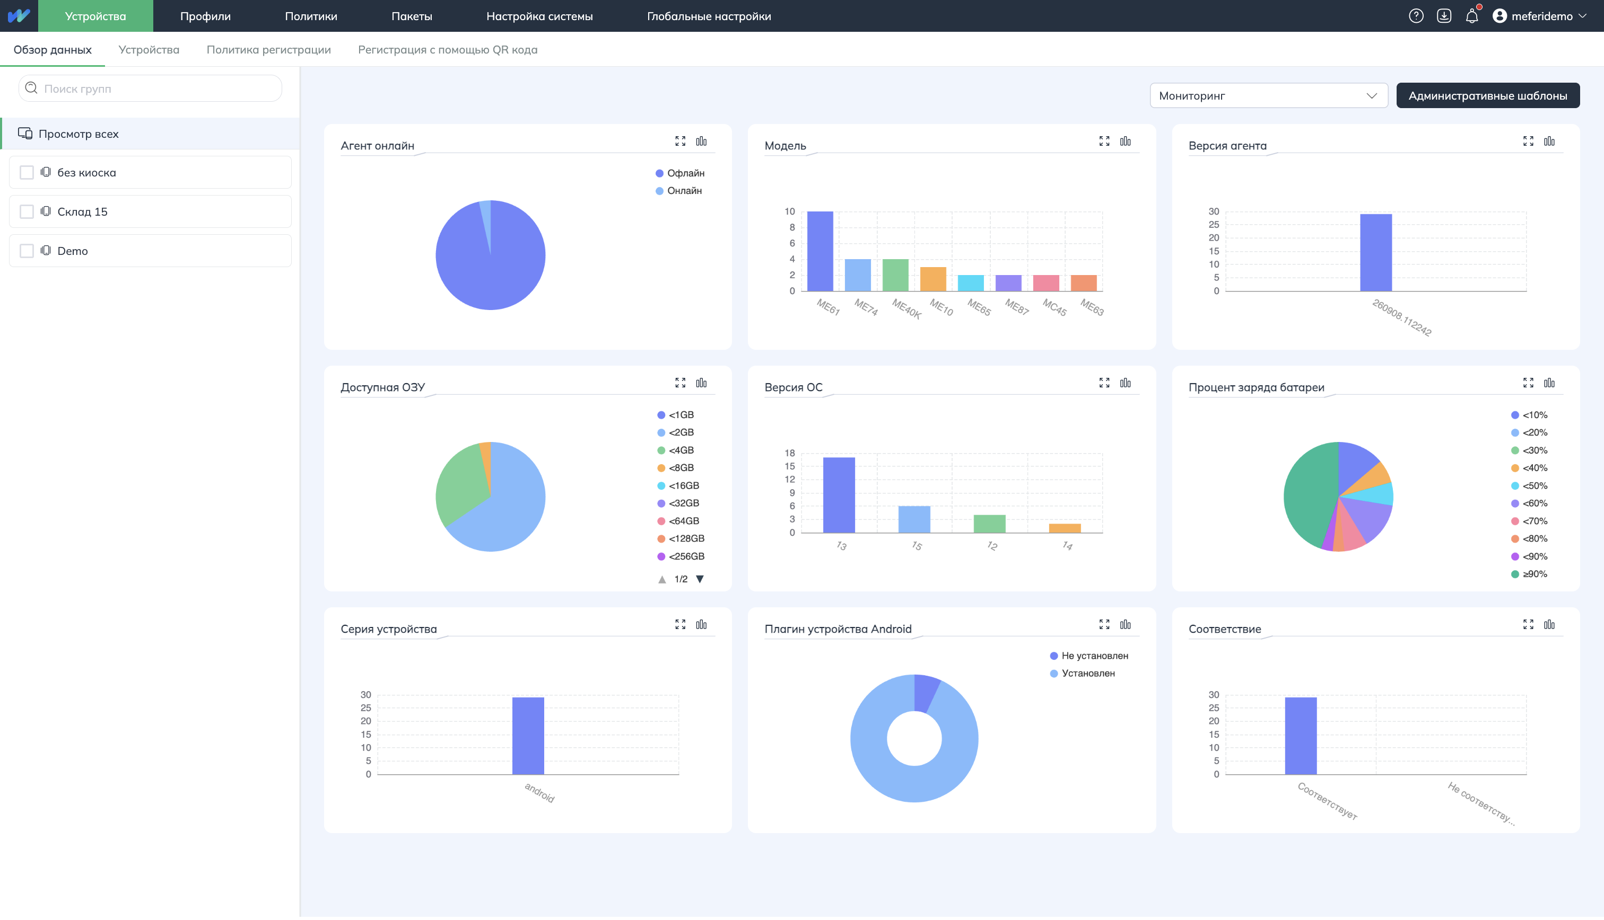The width and height of the screenshot is (1604, 920).
Task: Check the Склад 15 group checkbox
Action: (27, 211)
